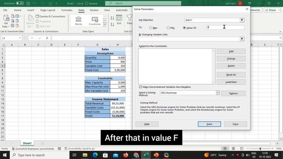
Task: Click the Share button
Action: pos(272,10)
